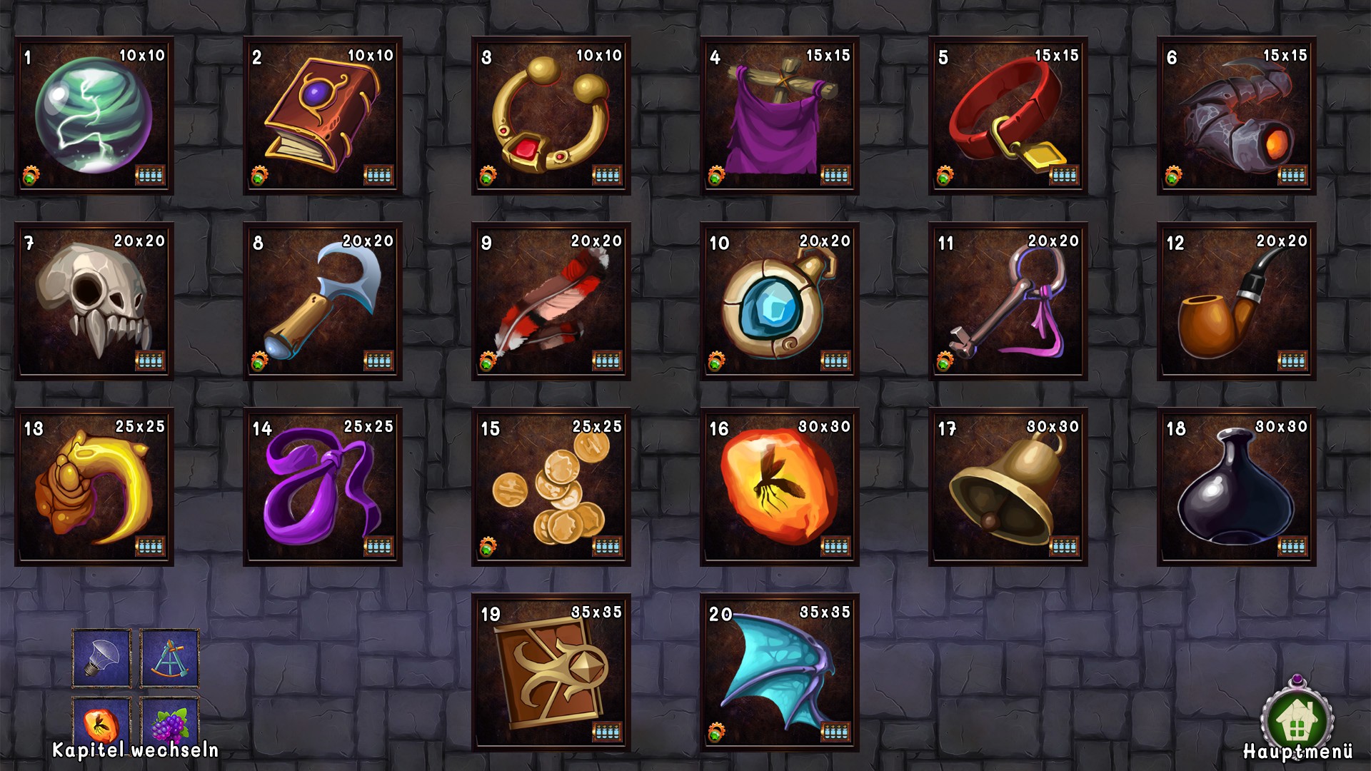Viewport: 1371px width, 771px height.
Task: Click Kapitel wechseln label
Action: point(136,750)
